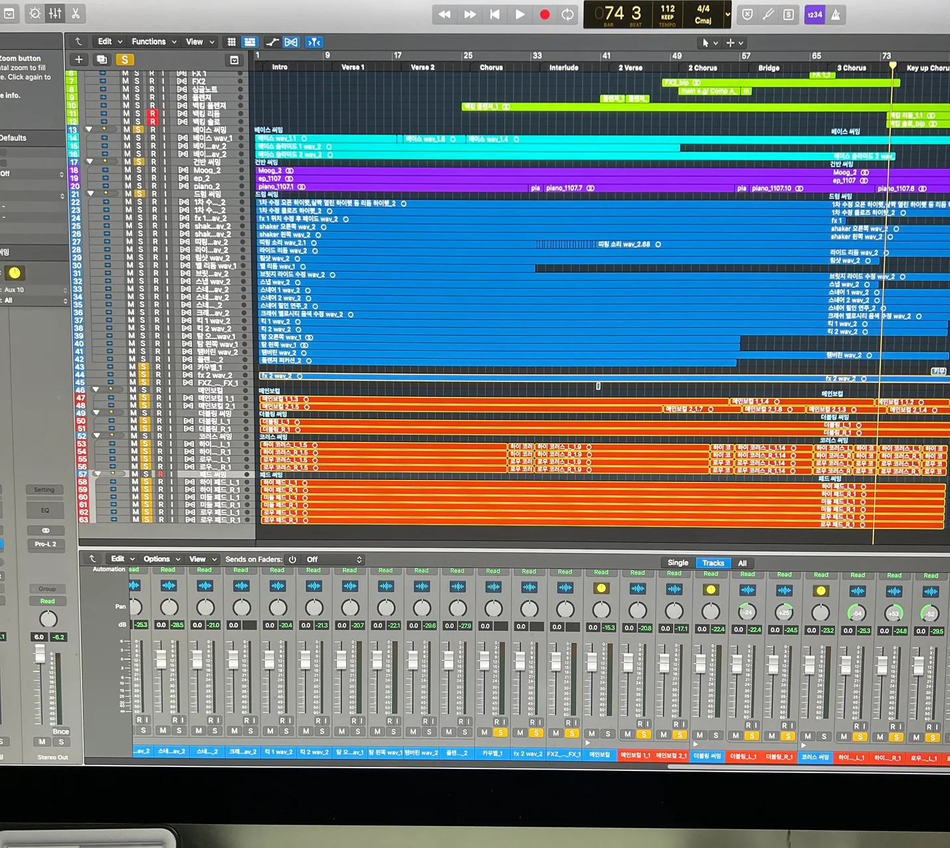Select the highlighted list view icon
The height and width of the screenshot is (848, 950).
[250, 42]
